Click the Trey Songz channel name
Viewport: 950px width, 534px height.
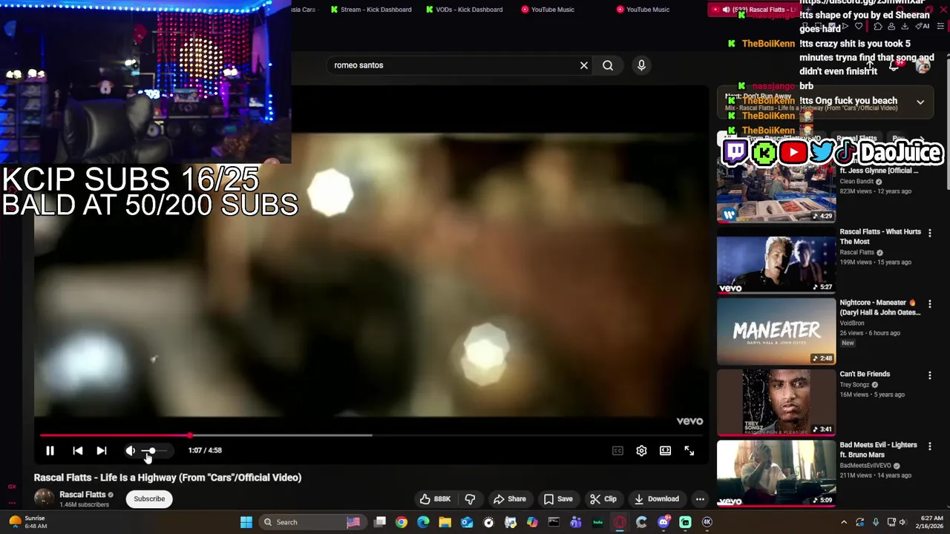[854, 385]
